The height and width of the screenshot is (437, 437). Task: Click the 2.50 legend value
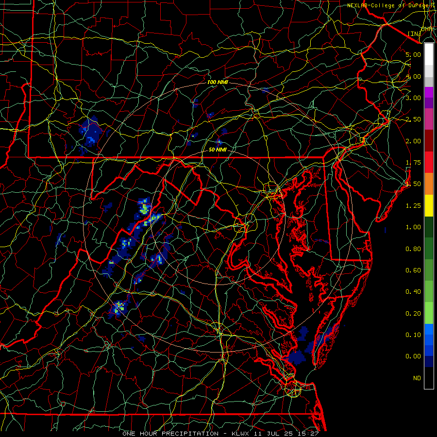coord(413,119)
